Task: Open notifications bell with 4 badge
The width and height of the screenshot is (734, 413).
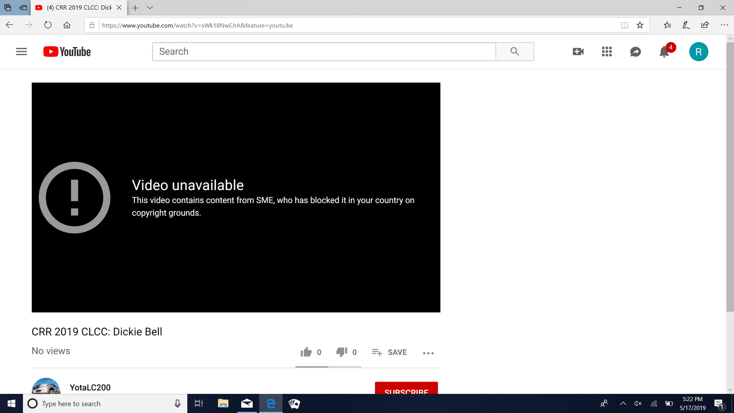Action: click(664, 52)
